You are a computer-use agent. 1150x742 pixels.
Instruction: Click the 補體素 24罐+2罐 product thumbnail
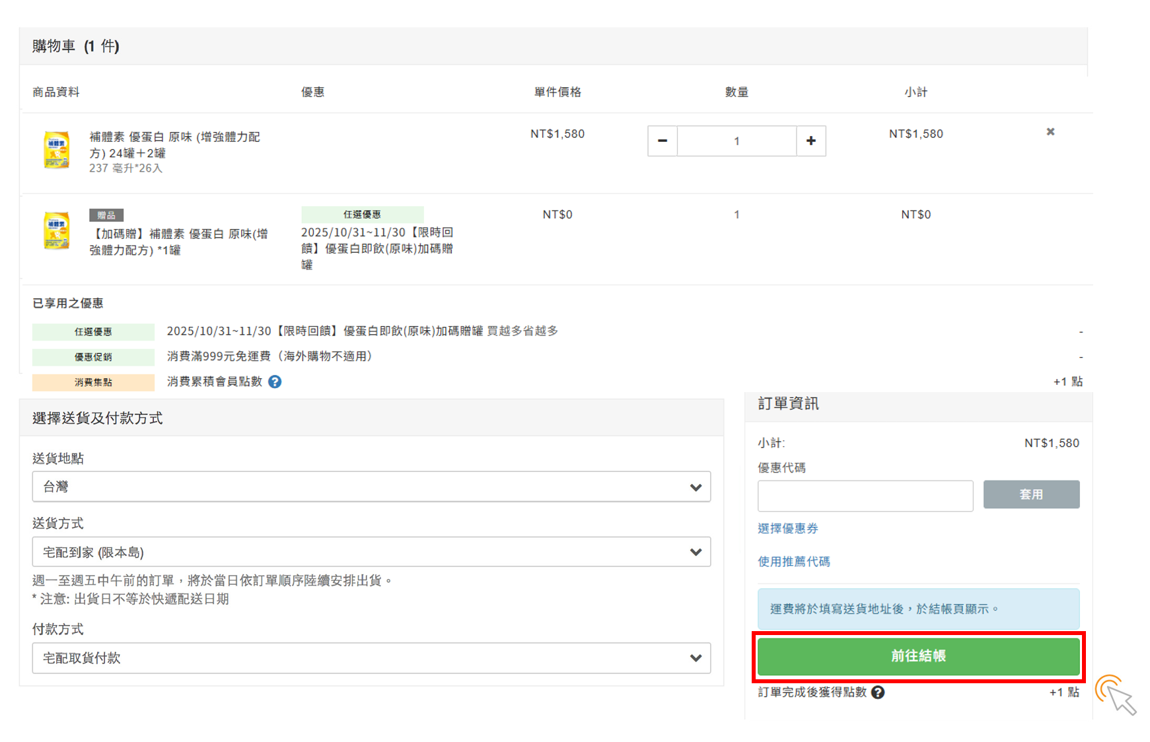(x=57, y=150)
